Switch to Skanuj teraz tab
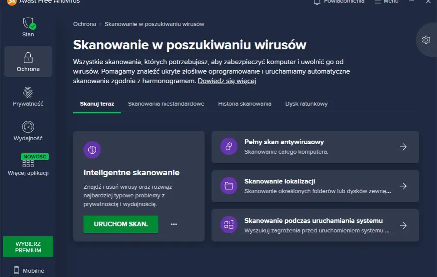This screenshot has width=437, height=277. click(x=97, y=104)
